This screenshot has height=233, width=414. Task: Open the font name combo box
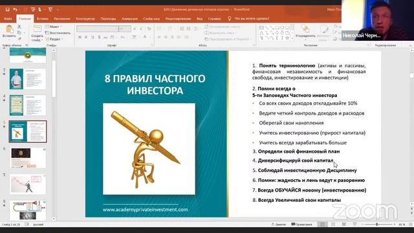[x=97, y=28]
